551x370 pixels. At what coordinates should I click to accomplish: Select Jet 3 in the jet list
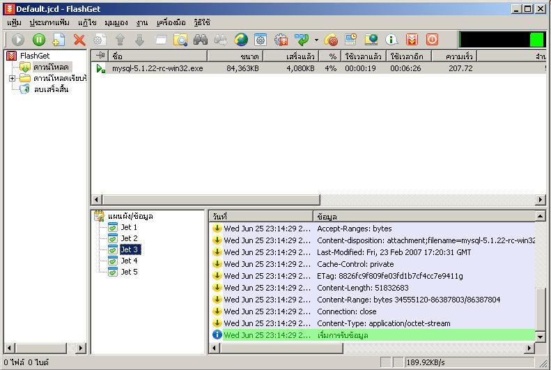tap(130, 249)
